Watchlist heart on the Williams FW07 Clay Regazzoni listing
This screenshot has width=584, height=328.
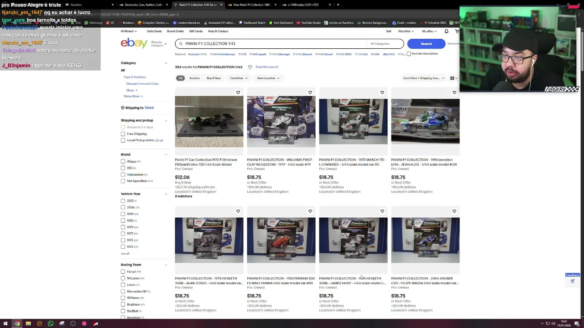click(x=310, y=92)
